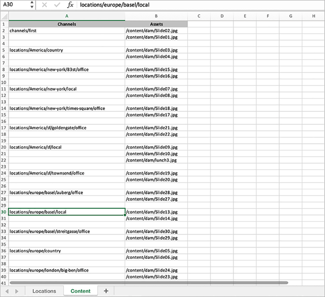Click the name box showing A30

pos(14,5)
